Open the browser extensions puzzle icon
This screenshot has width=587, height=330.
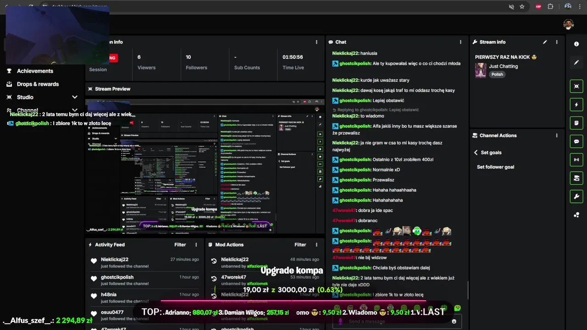pos(550,7)
